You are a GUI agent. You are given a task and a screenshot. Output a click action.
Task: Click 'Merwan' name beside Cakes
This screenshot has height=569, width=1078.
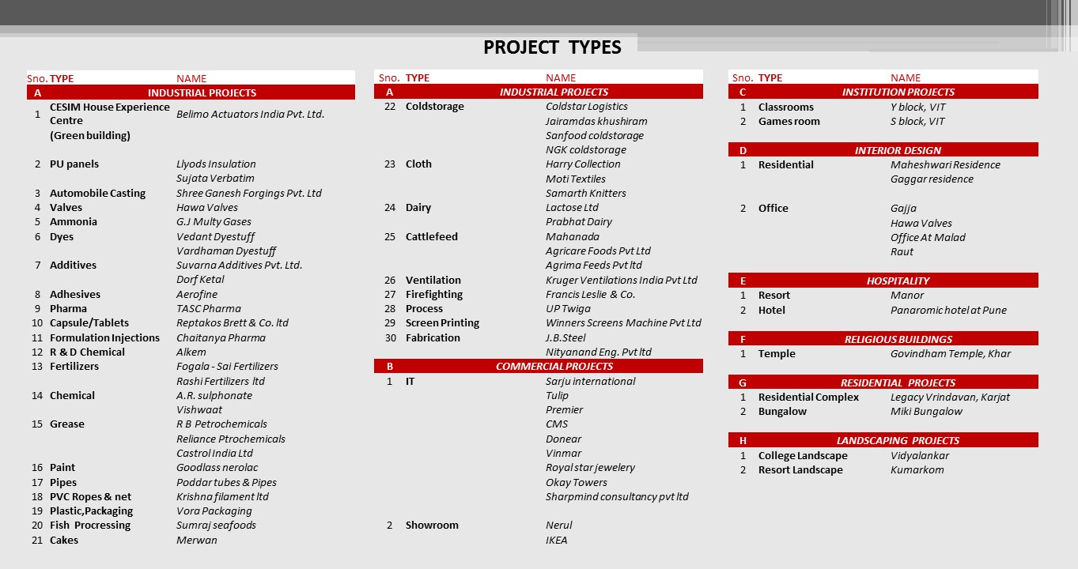click(x=197, y=541)
